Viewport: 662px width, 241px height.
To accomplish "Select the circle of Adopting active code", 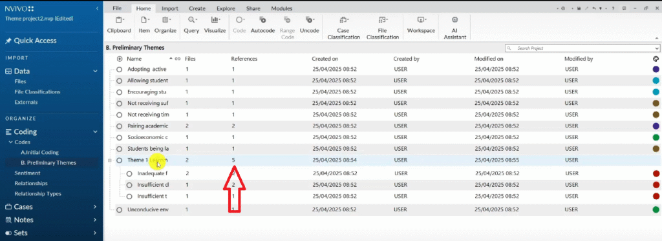I will 120,70.
